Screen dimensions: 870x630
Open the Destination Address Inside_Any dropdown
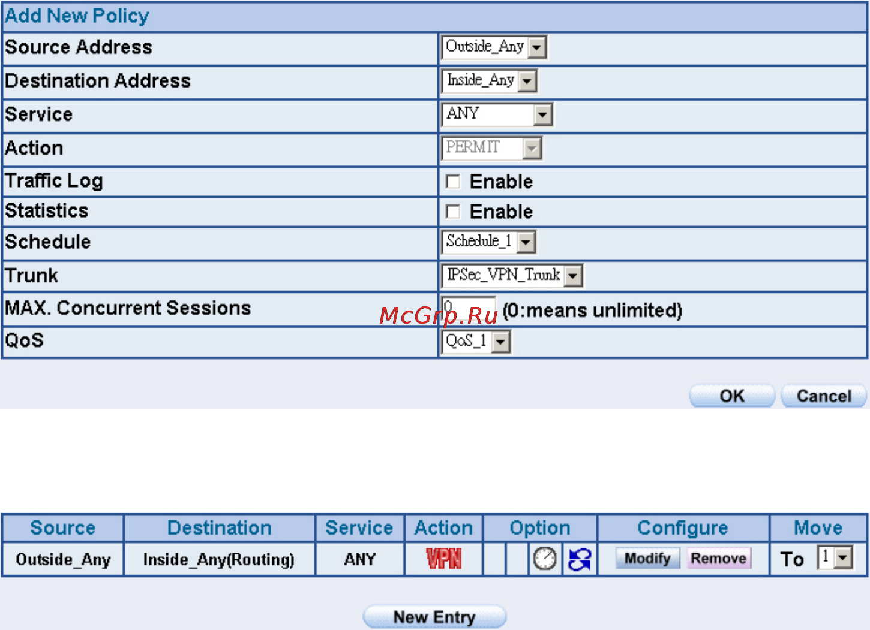490,80
